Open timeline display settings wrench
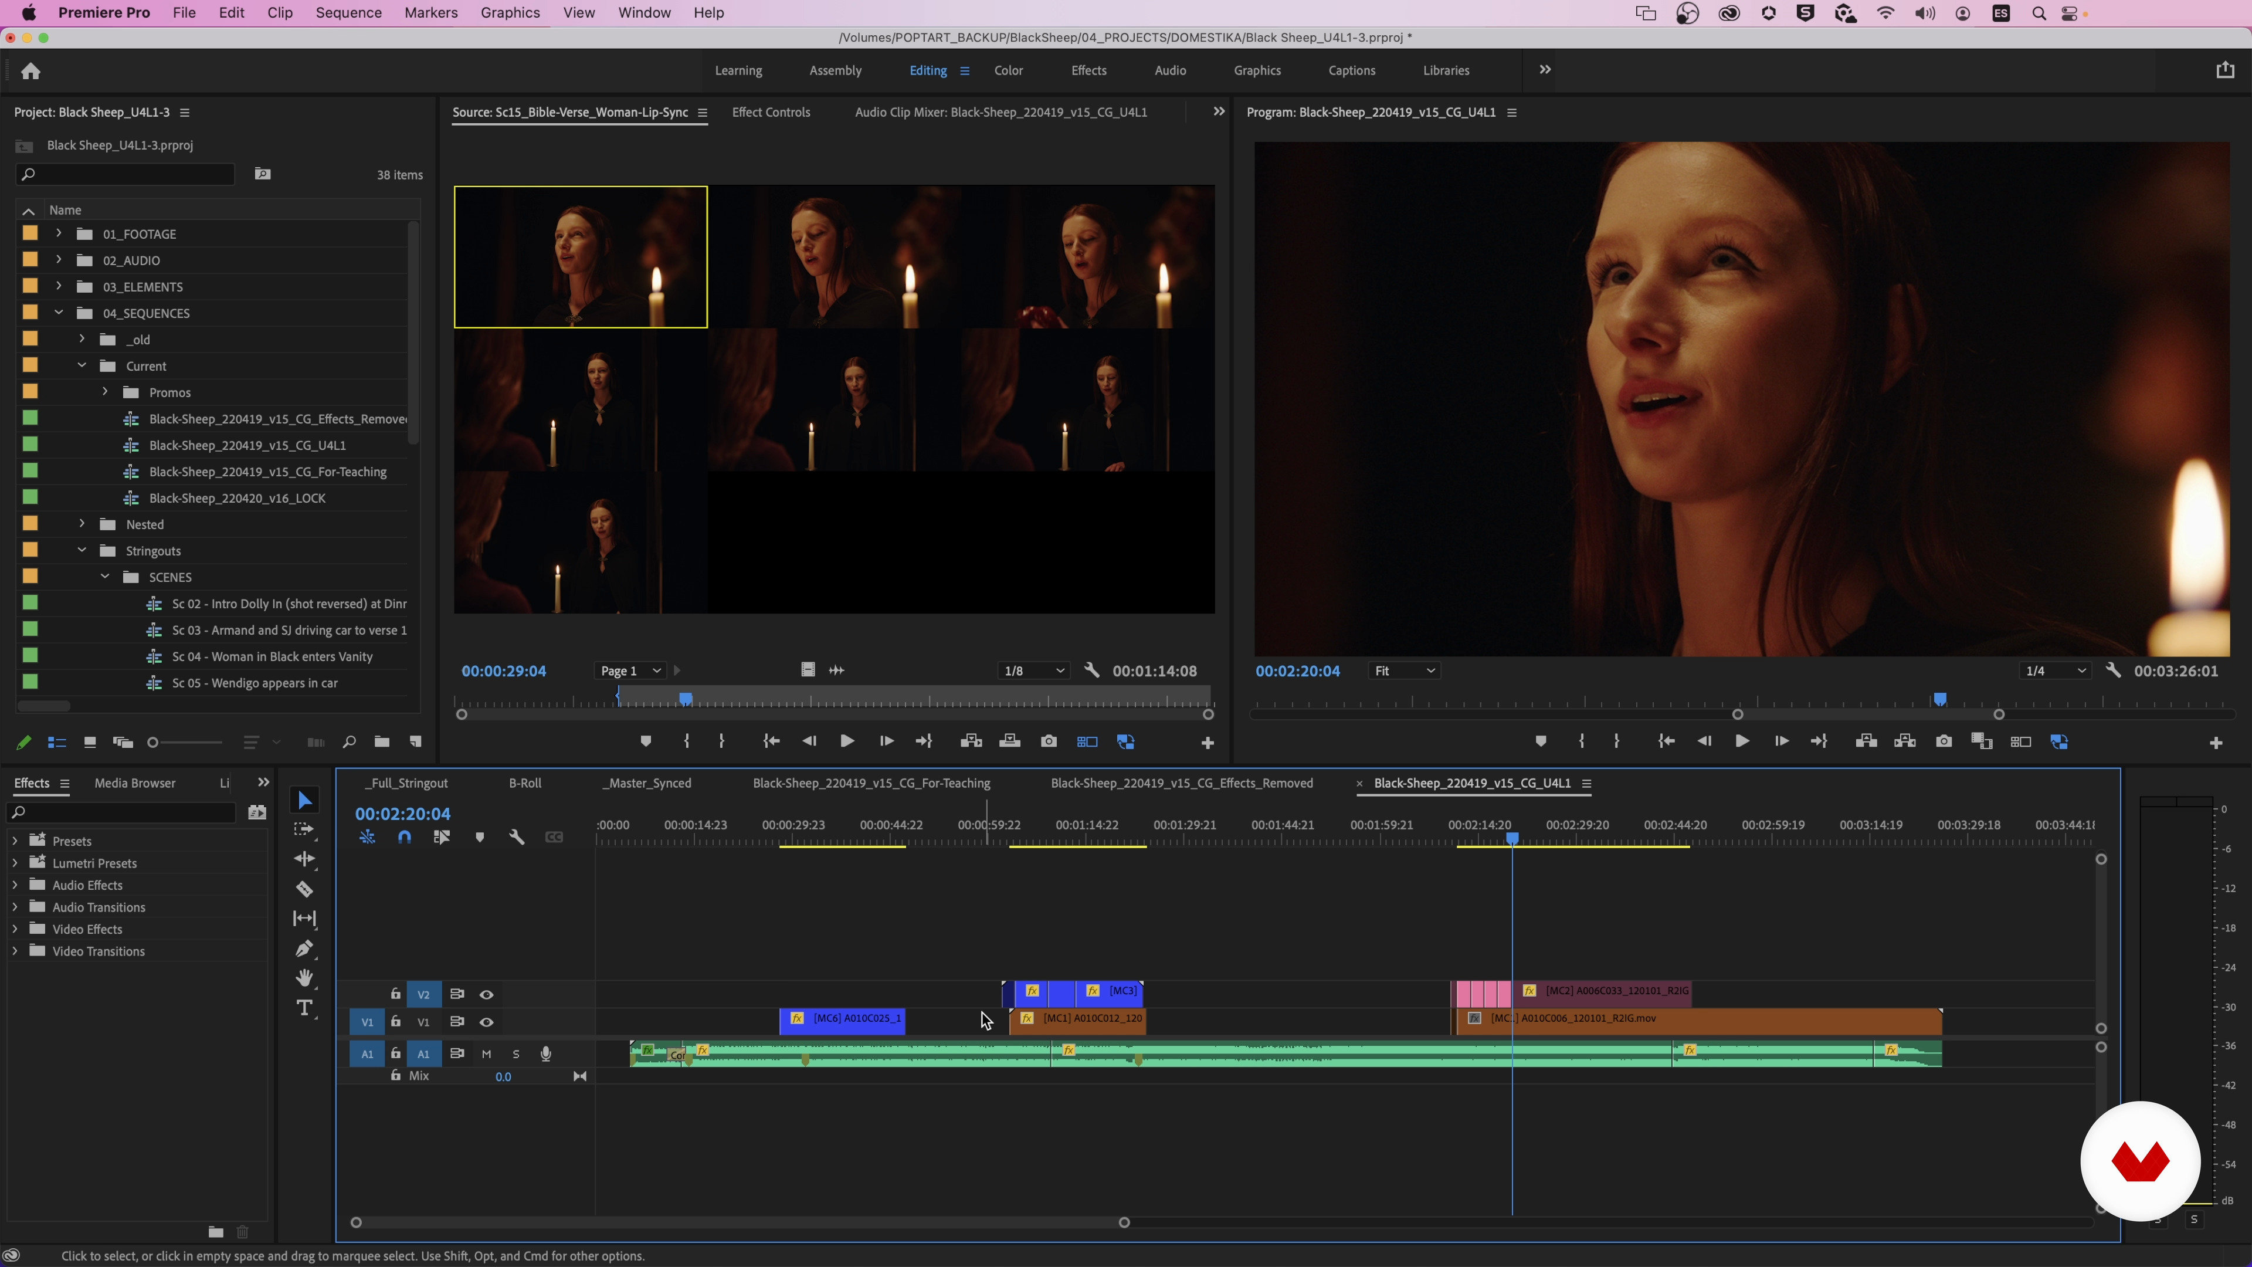This screenshot has width=2252, height=1267. pos(517,837)
